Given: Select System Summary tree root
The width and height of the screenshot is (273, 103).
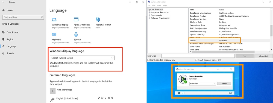Looking at the screenshot, I should tap(155, 9).
